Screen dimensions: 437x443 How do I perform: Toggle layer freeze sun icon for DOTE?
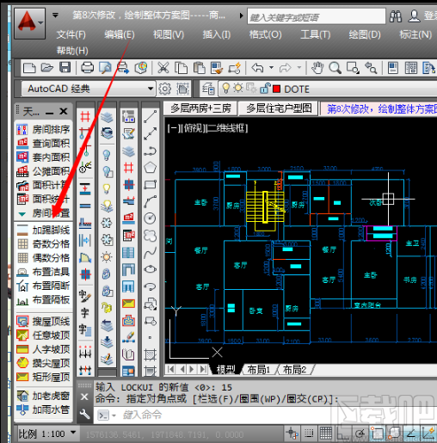[238, 88]
